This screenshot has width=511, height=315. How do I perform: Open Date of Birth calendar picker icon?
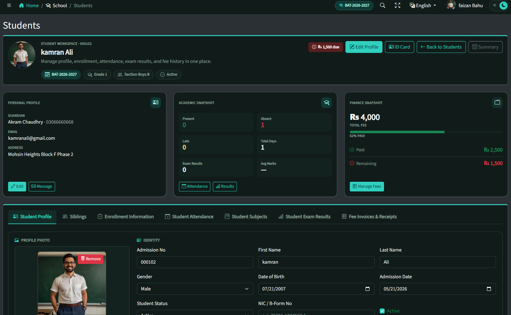(368, 289)
